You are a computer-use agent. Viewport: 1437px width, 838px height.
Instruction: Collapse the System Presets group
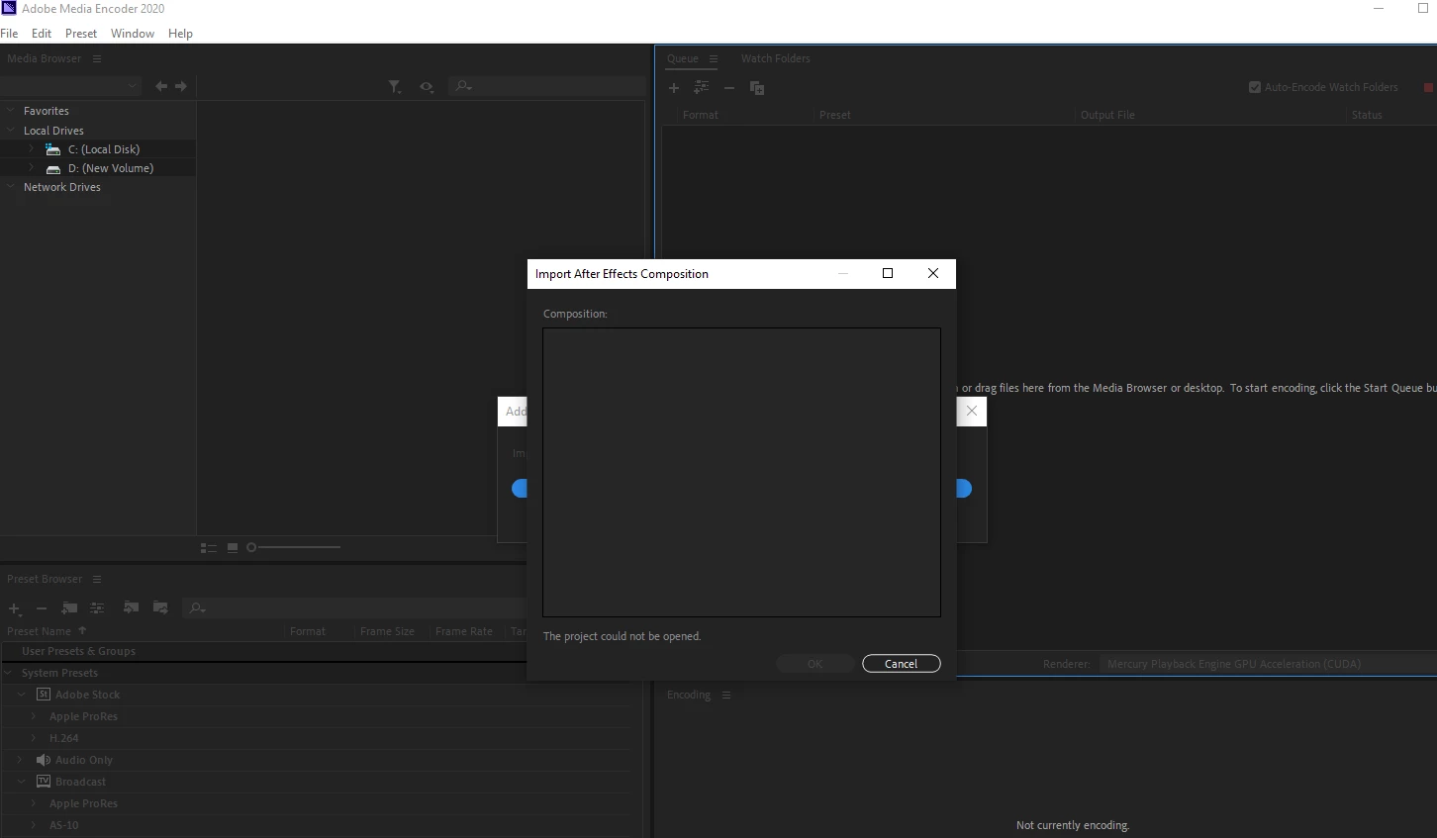tap(10, 673)
